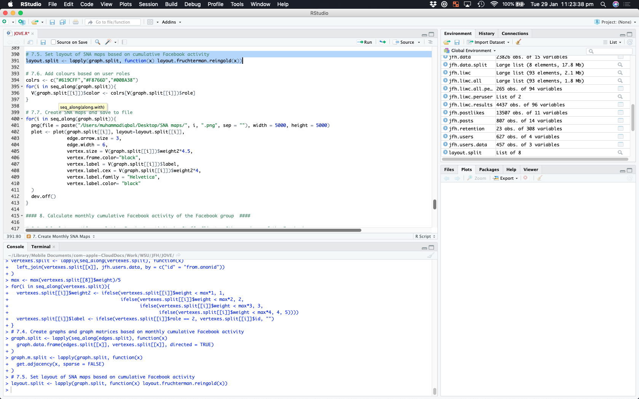Open the Addins dropdown menu
639x399 pixels.
pyautogui.click(x=171, y=22)
